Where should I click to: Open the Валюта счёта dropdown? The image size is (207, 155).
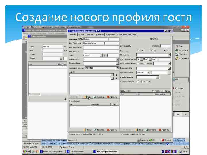169,68
